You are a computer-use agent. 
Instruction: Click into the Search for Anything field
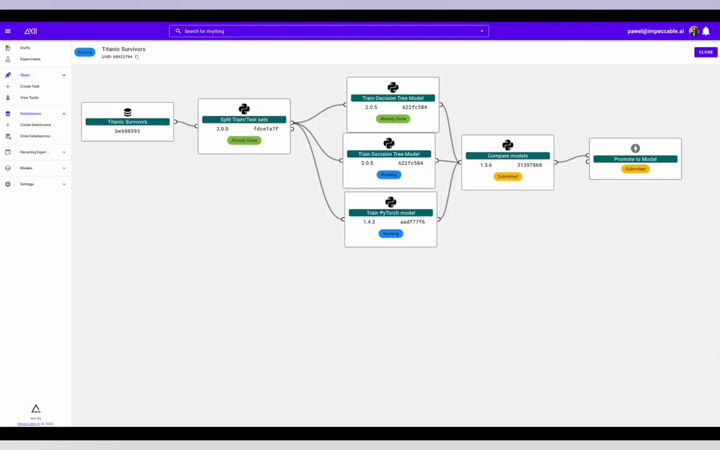[298, 31]
